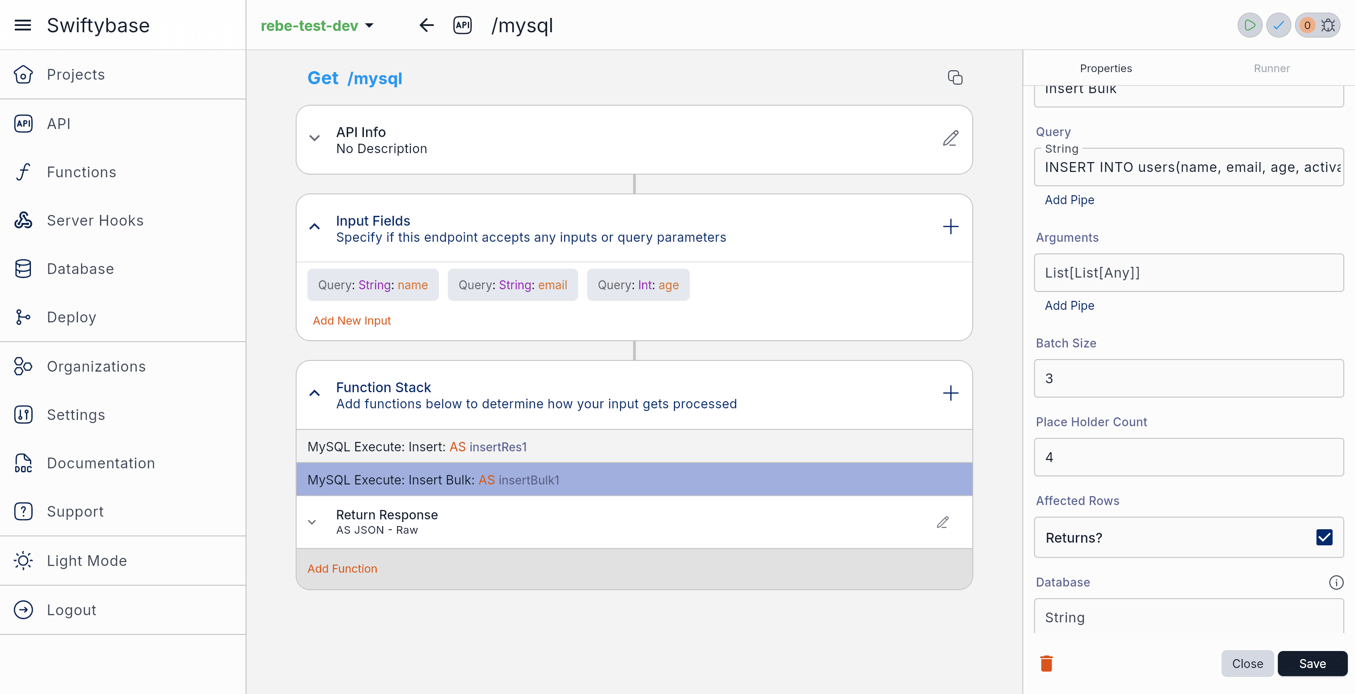Image resolution: width=1355 pixels, height=694 pixels.
Task: Click the Save button
Action: 1312,664
